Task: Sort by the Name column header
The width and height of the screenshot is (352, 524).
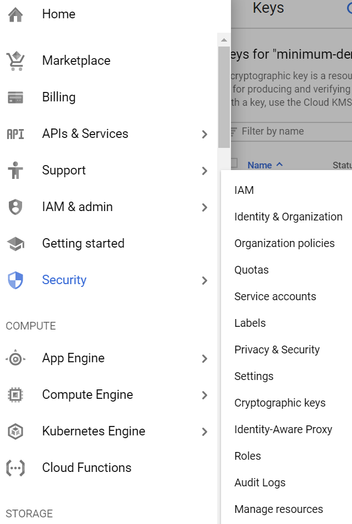Action: click(x=260, y=165)
